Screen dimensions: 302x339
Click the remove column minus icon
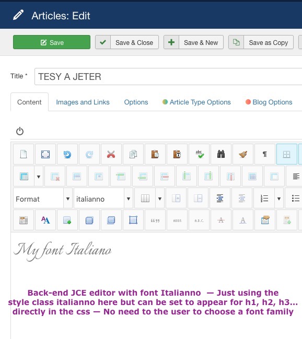click(198, 198)
